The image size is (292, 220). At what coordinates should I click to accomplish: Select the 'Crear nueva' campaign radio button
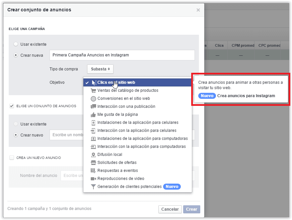pyautogui.click(x=16, y=55)
